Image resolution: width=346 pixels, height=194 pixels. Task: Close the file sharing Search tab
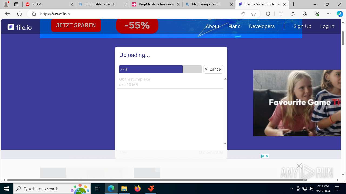coord(231,4)
